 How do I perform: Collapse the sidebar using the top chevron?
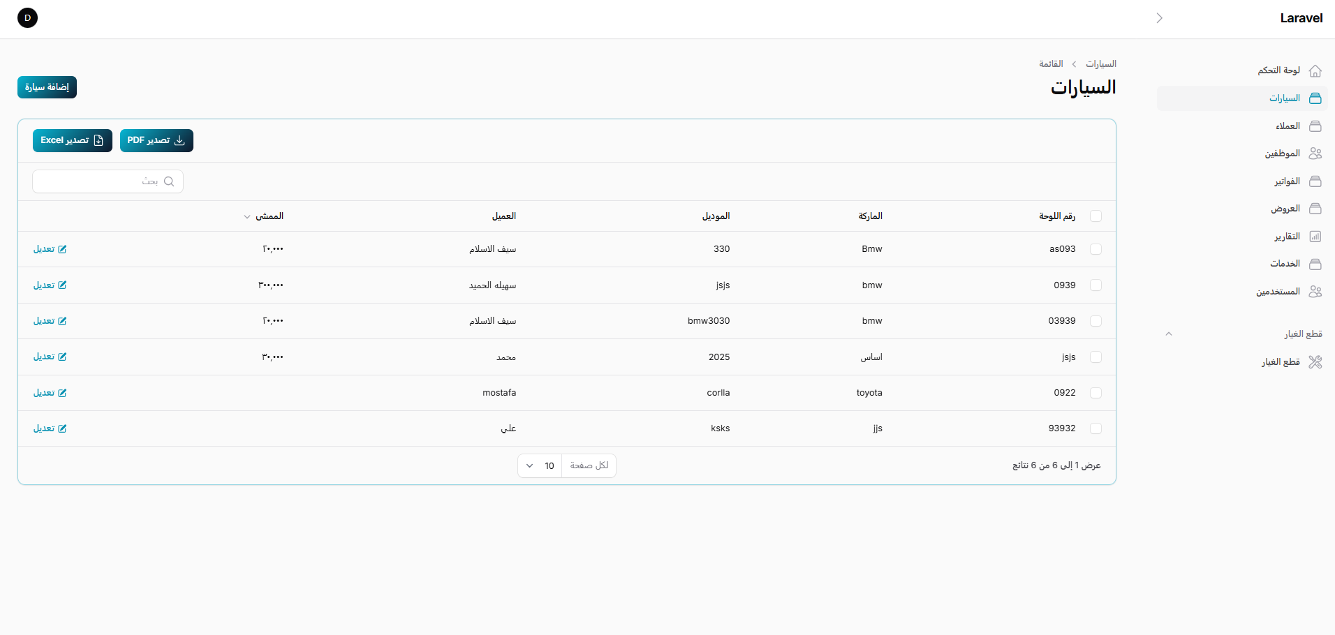coord(1159,18)
